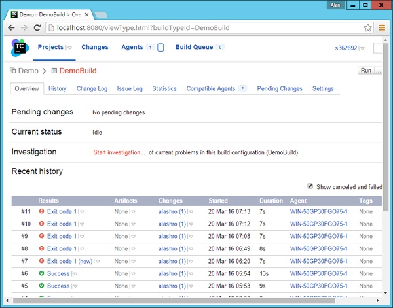Viewport: 393px width, 308px height.
Task: Open the s362692 user dropdown
Action: [x=362, y=48]
